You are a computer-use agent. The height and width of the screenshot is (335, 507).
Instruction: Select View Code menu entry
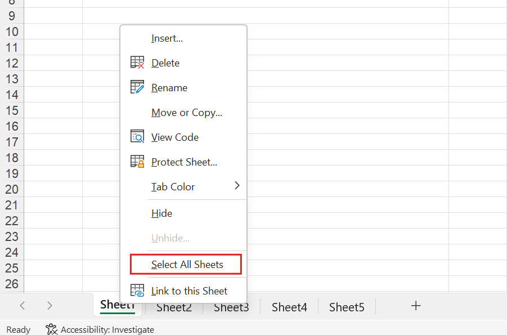tap(183, 137)
